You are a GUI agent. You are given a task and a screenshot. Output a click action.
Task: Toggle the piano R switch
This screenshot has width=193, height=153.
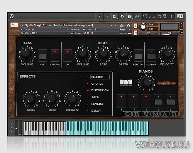pyautogui.click(x=134, y=101)
